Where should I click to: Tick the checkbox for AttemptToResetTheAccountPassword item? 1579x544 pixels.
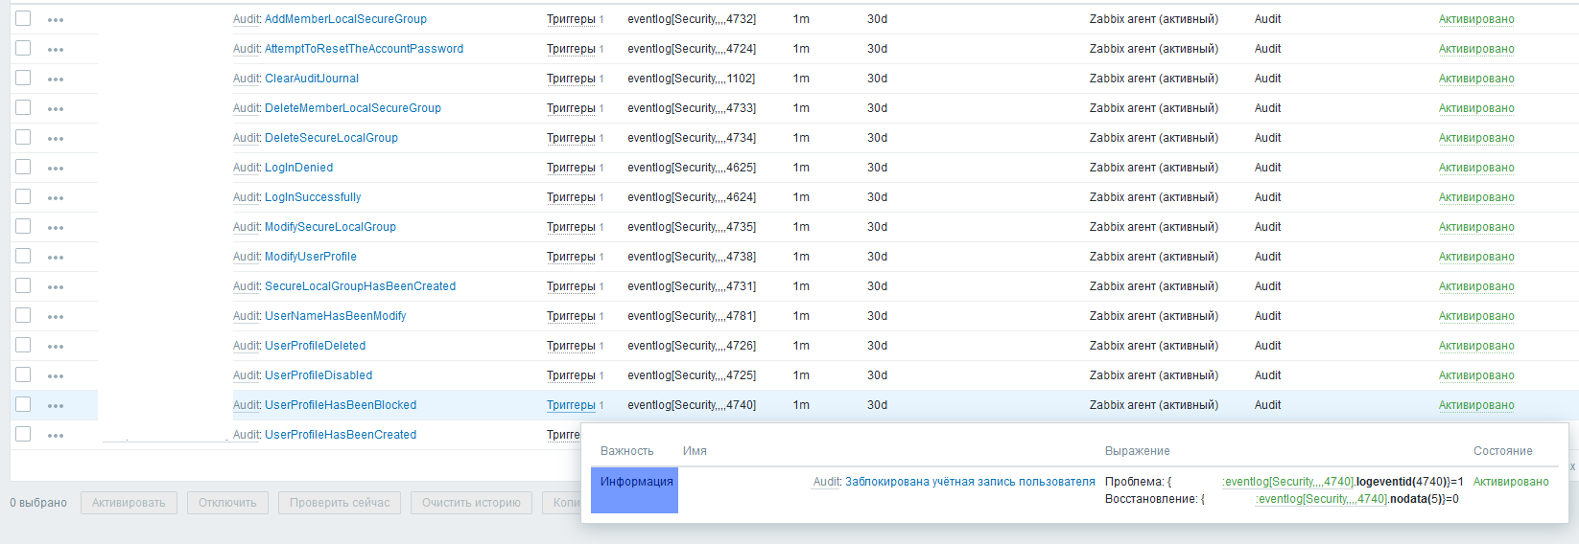(23, 48)
